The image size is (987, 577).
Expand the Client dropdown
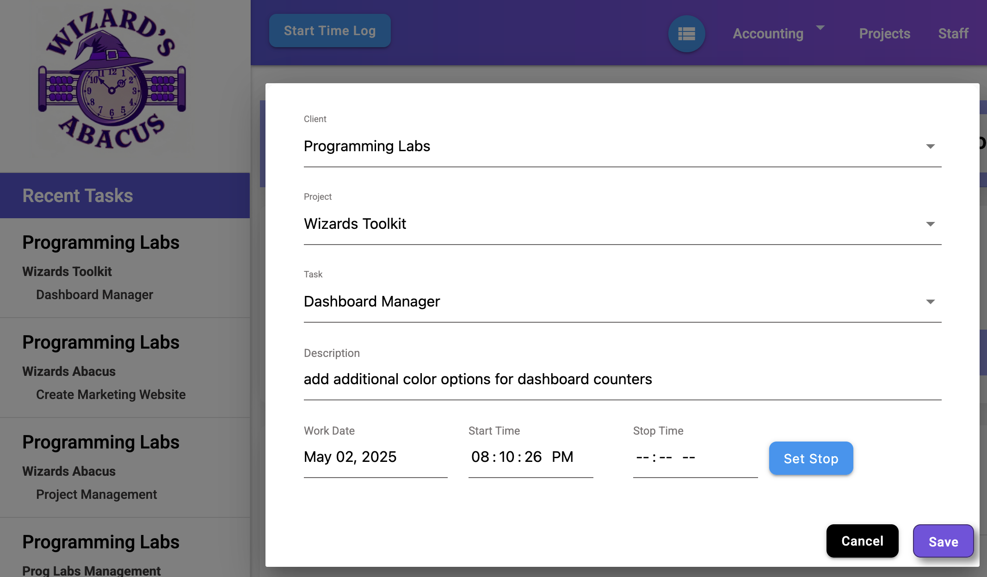click(x=930, y=147)
